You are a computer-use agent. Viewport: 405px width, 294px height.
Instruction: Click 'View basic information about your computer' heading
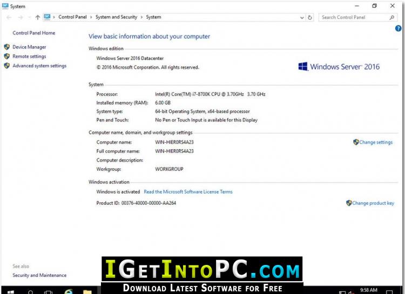click(149, 36)
